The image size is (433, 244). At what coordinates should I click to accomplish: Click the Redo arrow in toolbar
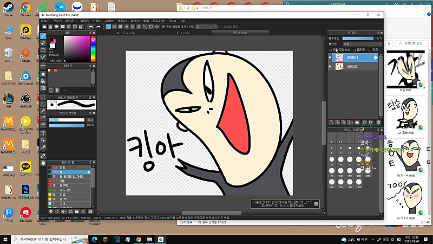pyautogui.click(x=99, y=26)
